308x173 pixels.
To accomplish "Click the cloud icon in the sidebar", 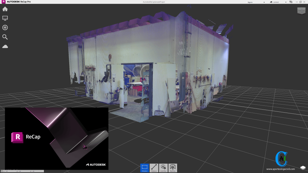I will (x=5, y=46).
